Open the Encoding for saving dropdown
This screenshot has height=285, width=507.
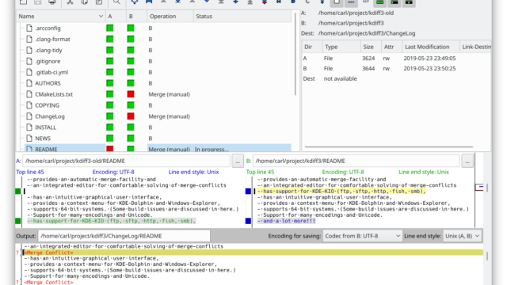363,236
